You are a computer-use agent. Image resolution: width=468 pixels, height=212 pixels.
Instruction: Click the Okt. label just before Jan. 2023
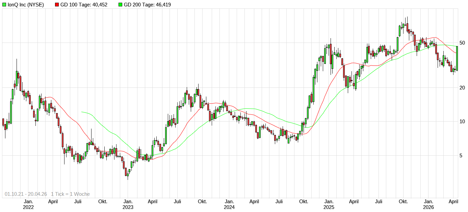click(x=103, y=202)
